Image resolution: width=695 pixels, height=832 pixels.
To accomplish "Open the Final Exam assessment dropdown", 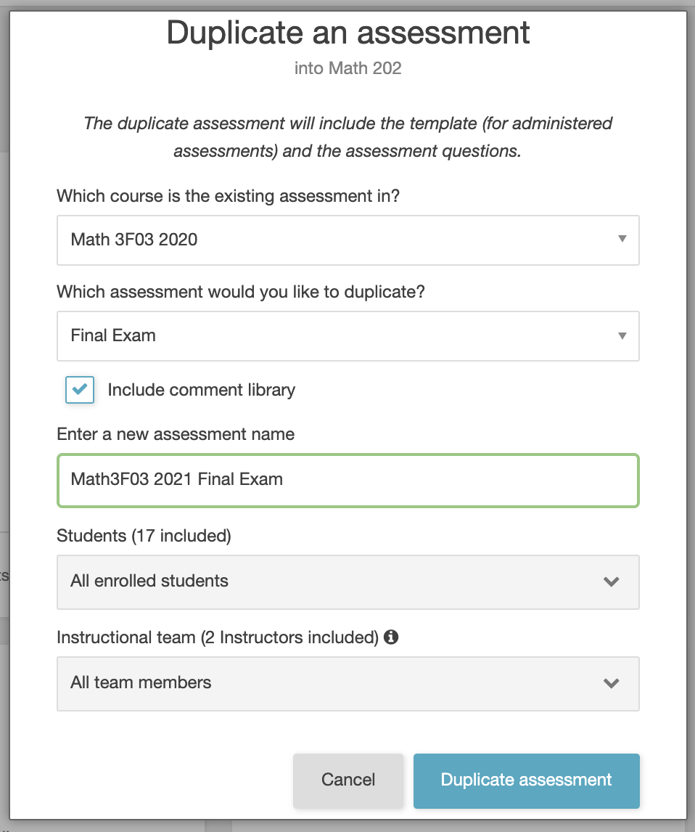I will [347, 335].
